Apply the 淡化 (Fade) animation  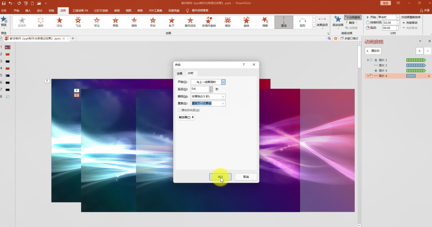click(59, 22)
